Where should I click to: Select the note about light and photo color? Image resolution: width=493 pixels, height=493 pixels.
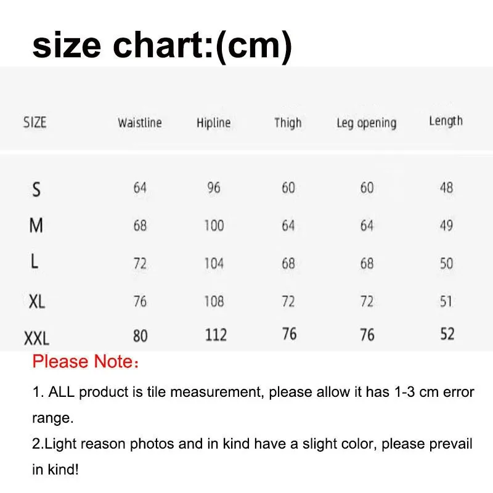[251, 457]
